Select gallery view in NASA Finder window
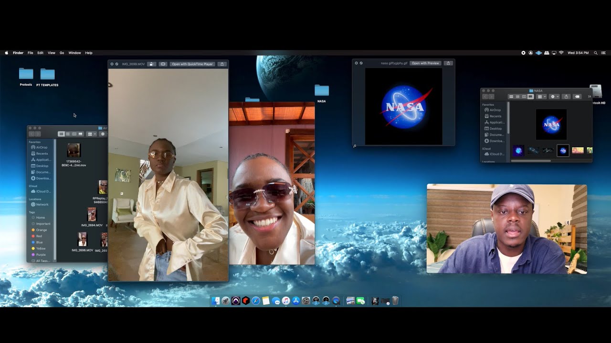The image size is (611, 343). pyautogui.click(x=530, y=97)
